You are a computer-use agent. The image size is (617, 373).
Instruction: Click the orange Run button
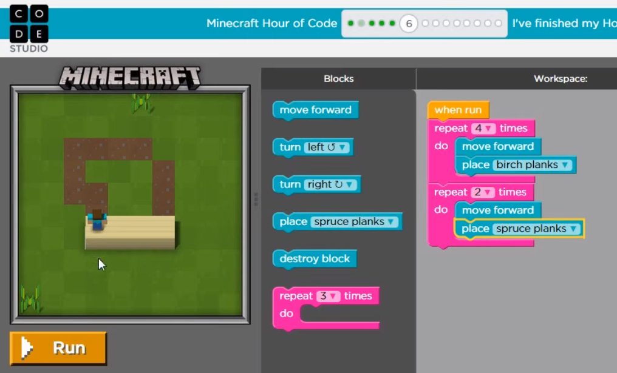[58, 348]
